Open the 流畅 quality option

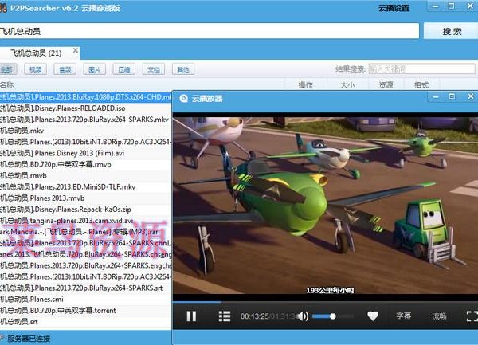tap(439, 316)
